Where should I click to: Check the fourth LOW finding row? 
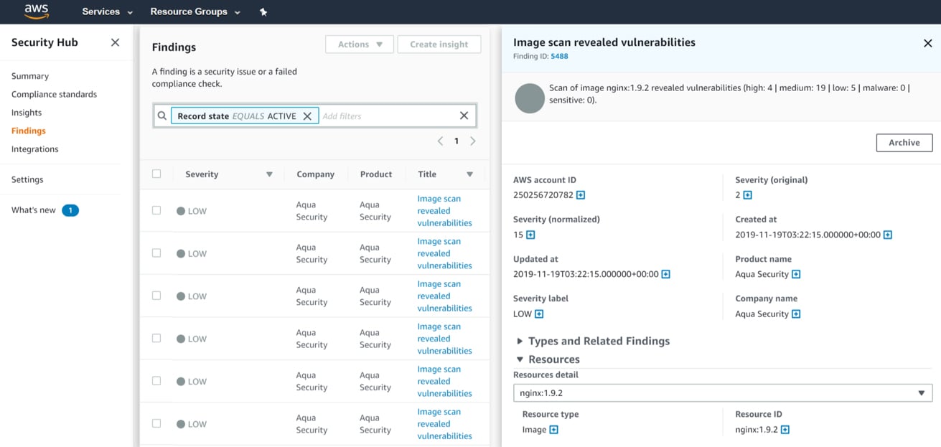(156, 338)
